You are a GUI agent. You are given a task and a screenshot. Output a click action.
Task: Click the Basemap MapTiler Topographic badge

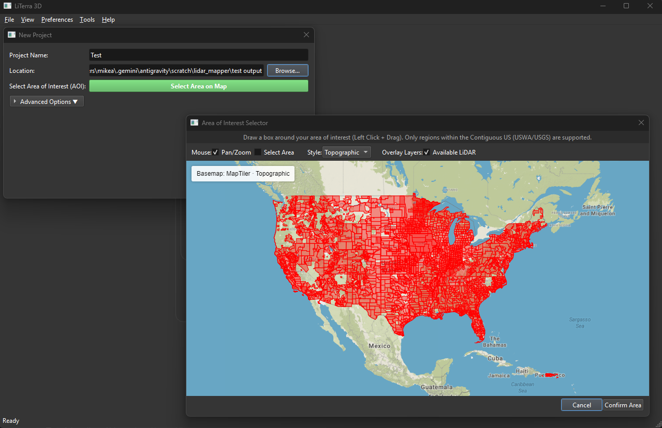click(x=242, y=173)
